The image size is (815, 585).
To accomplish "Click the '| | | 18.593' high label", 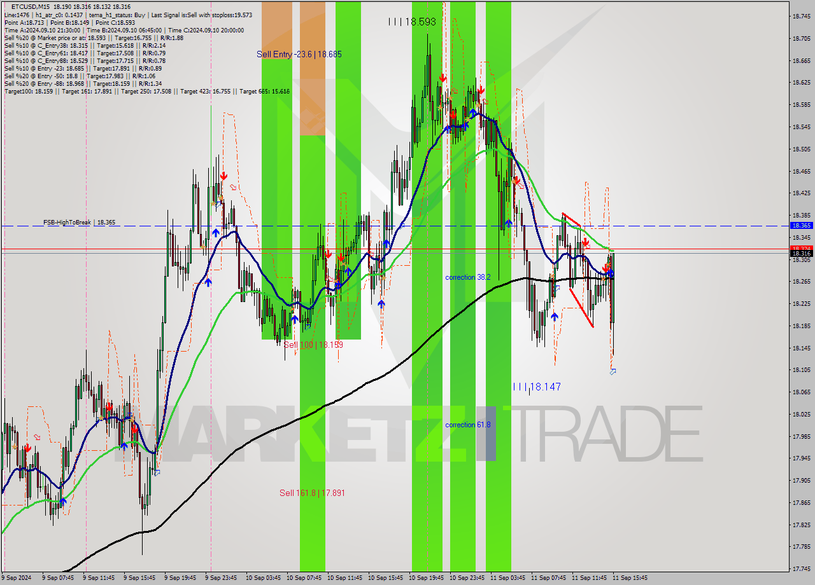I will point(412,22).
